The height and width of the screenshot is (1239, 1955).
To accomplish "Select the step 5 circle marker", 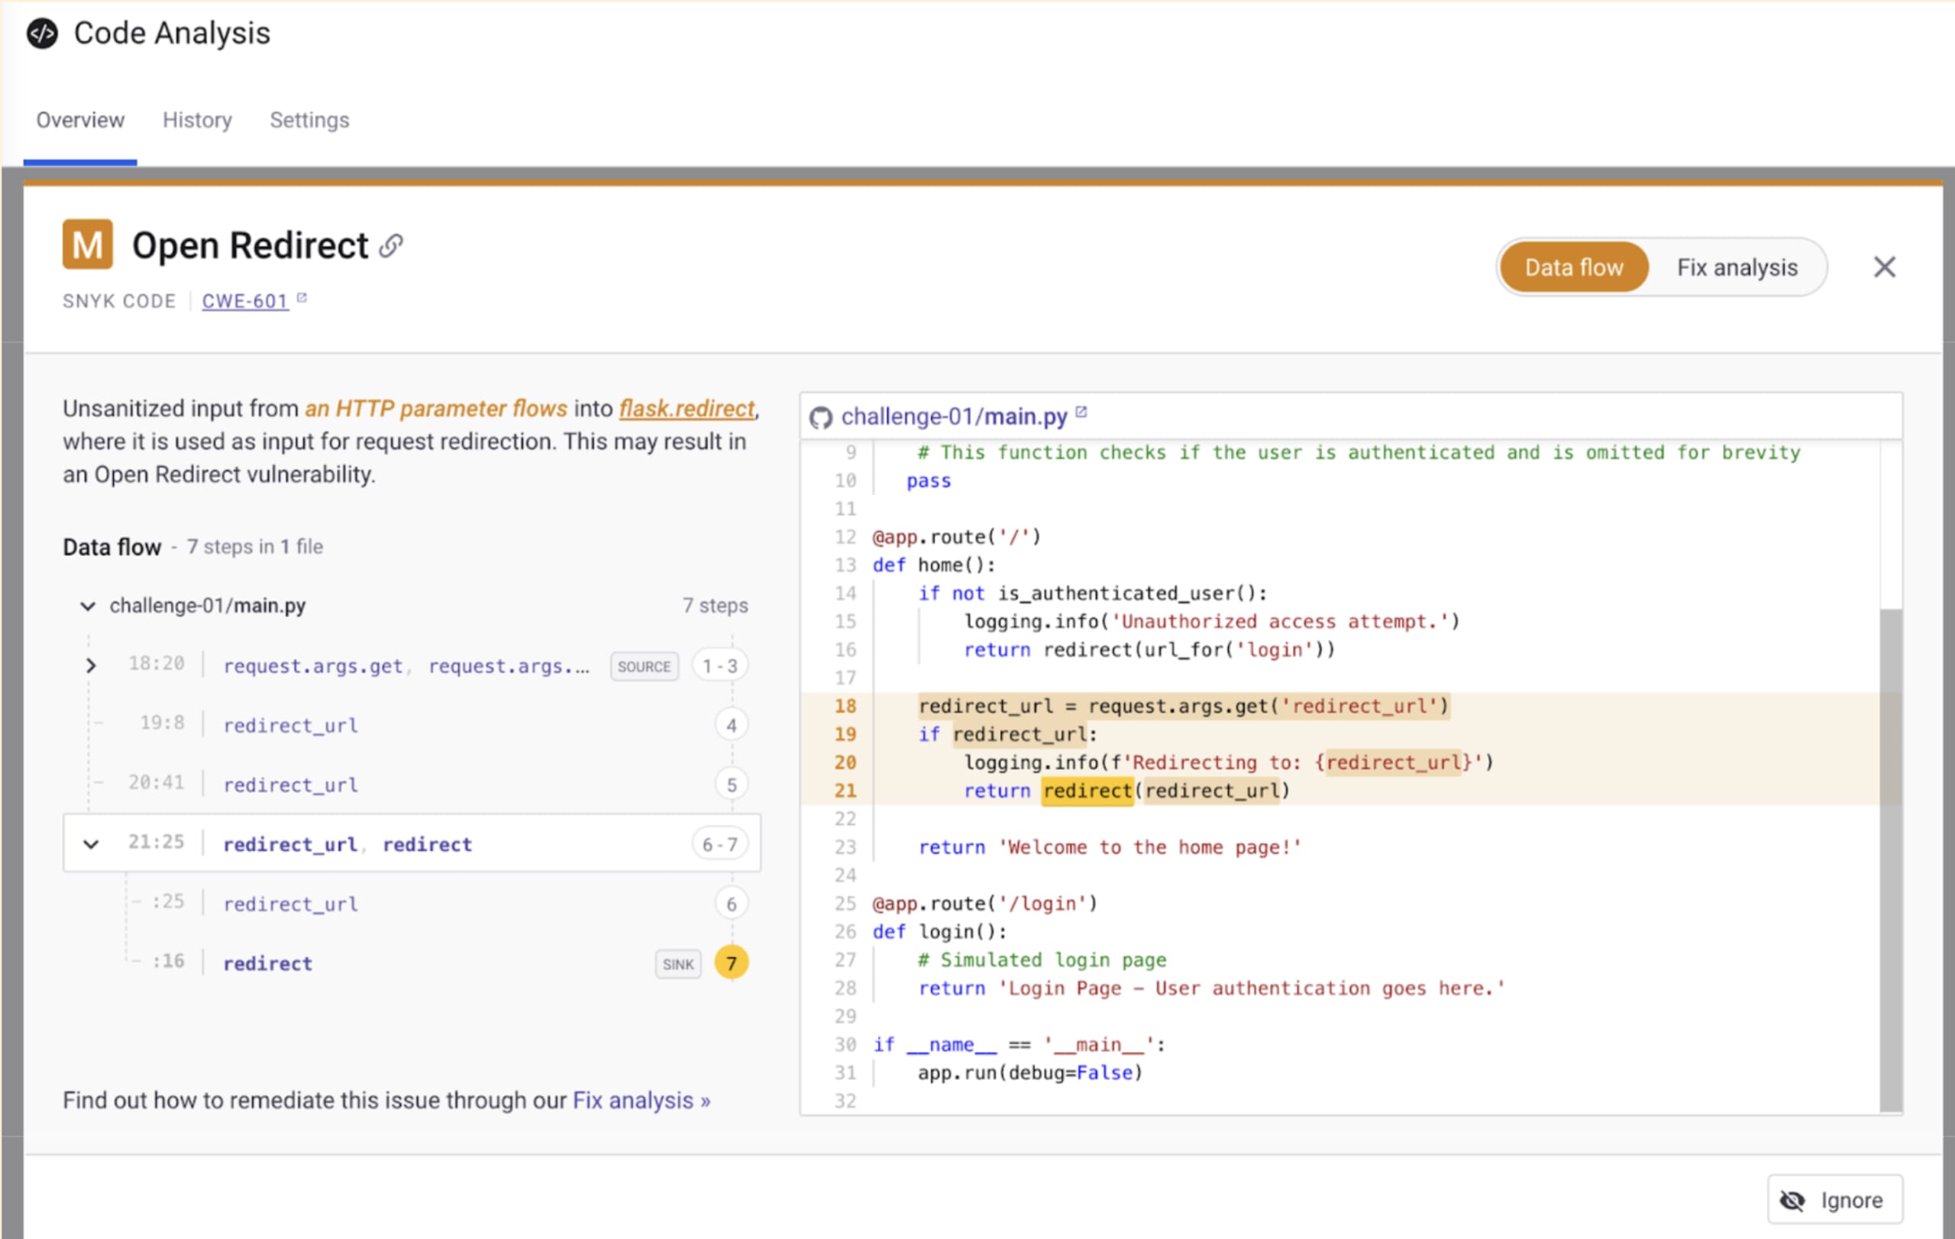I will click(731, 784).
